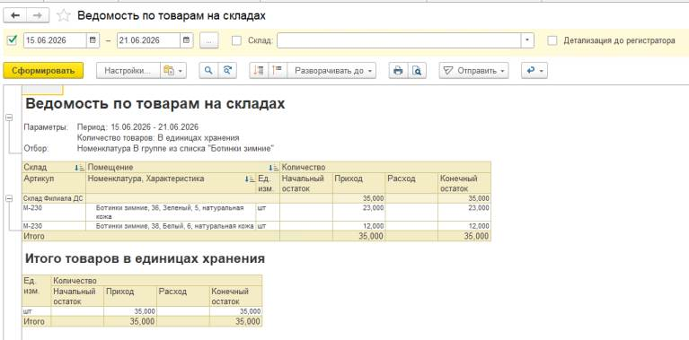This screenshot has height=340, width=689.
Task: Select the Склад Филиала ДС row cell
Action: click(x=54, y=198)
